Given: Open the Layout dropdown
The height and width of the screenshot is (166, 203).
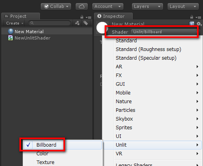Looking at the screenshot, I should pyautogui.click(x=183, y=6).
